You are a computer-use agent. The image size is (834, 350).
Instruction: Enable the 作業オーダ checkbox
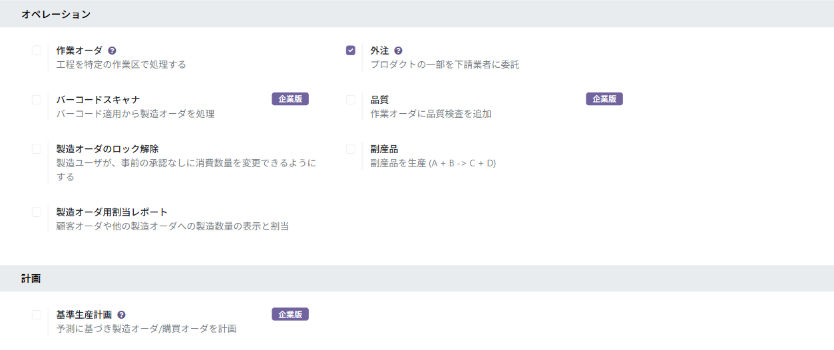pyautogui.click(x=37, y=51)
